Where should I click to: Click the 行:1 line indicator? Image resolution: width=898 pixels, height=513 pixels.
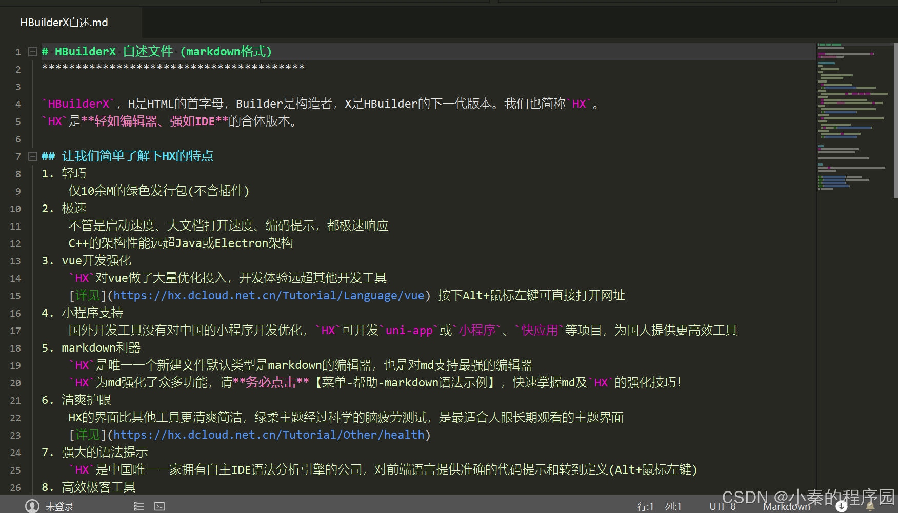tap(645, 506)
